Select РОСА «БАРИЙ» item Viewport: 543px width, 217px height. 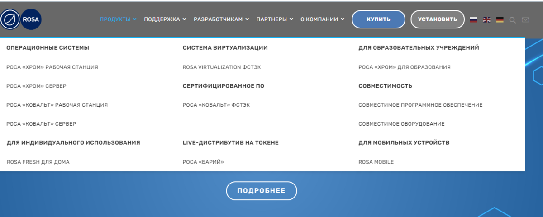pos(204,162)
